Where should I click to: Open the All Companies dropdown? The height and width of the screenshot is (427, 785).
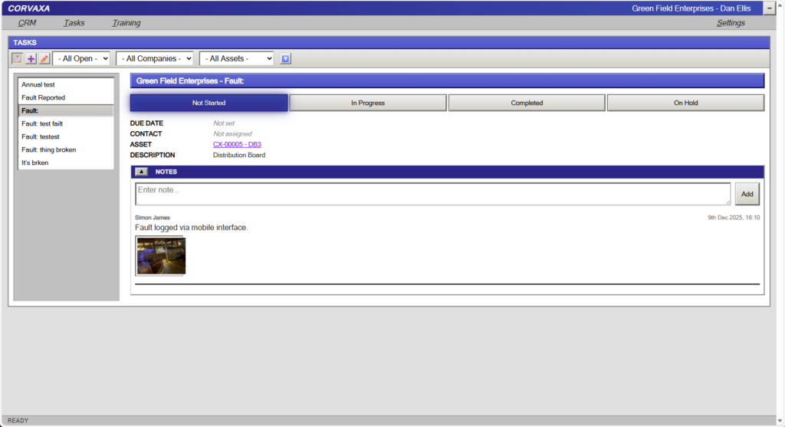(x=154, y=59)
